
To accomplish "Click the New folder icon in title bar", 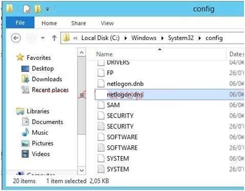I will coord(38,8).
